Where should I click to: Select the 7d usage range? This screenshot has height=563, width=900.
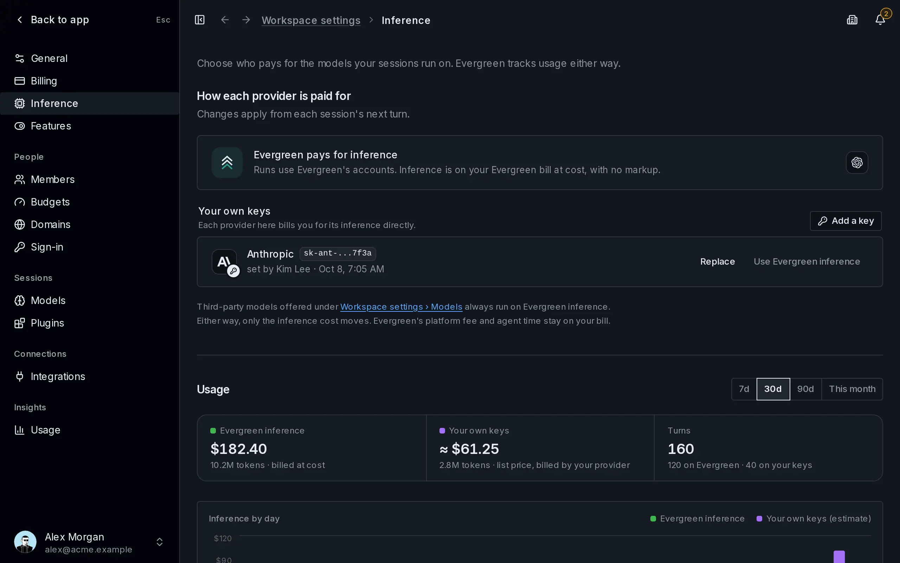point(744,389)
